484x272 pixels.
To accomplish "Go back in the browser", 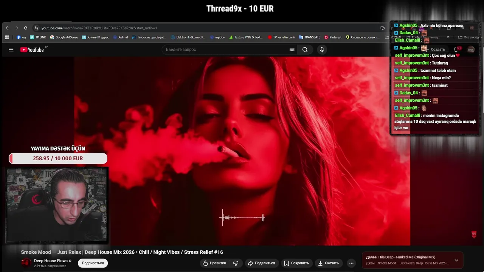I will tap(7, 28).
